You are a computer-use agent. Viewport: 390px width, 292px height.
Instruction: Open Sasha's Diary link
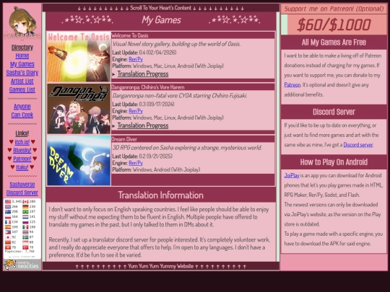pyautogui.click(x=22, y=73)
